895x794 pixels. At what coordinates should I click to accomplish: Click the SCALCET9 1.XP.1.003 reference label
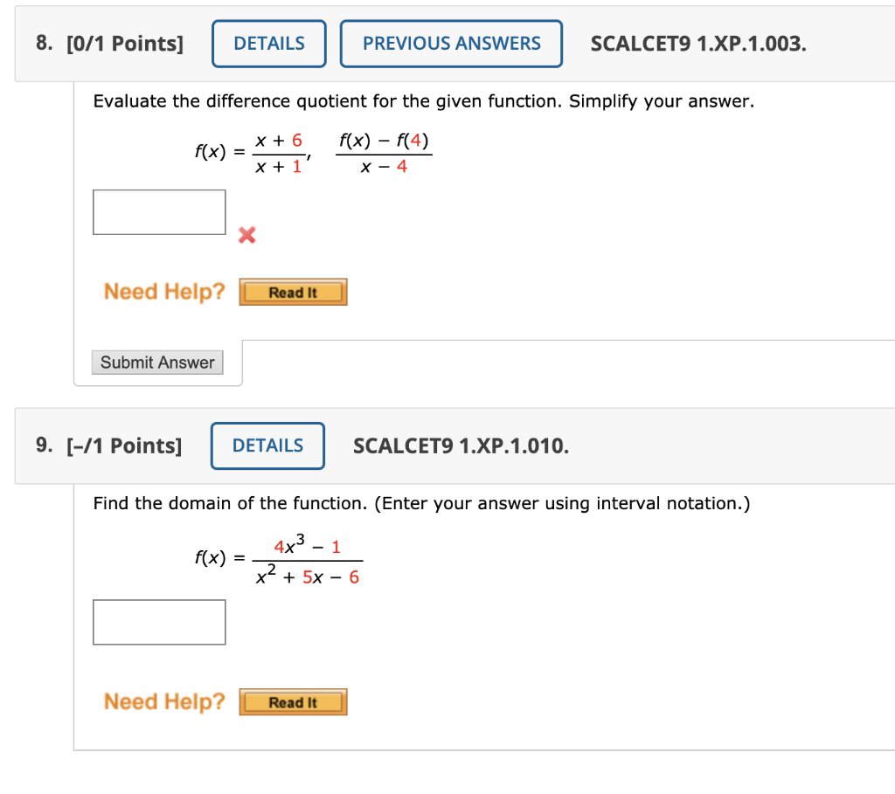[x=698, y=43]
